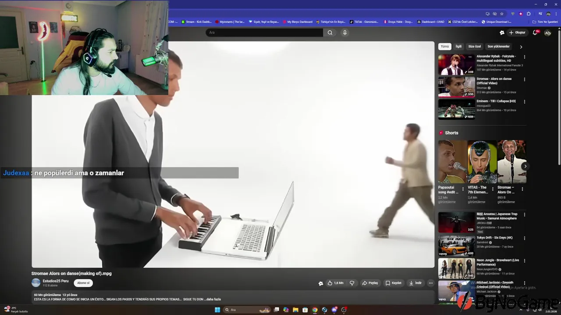Open Chrome three-dot menu
Image resolution: width=561 pixels, height=315 pixels.
pyautogui.click(x=556, y=14)
